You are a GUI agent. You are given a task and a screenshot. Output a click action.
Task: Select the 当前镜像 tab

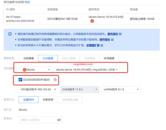coord(28,58)
